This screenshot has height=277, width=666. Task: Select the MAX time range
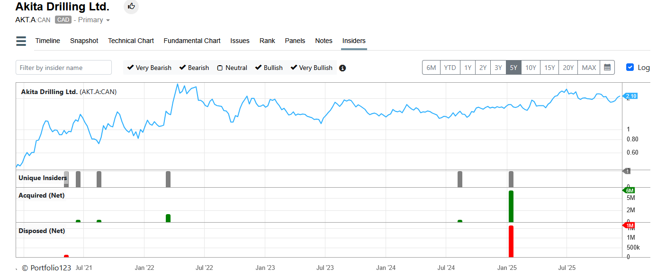(x=589, y=68)
